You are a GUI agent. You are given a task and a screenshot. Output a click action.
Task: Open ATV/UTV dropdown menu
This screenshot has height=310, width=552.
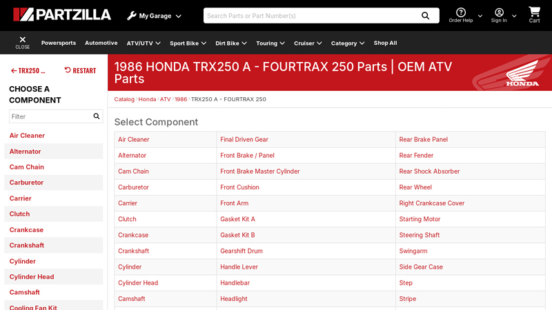[x=144, y=43]
